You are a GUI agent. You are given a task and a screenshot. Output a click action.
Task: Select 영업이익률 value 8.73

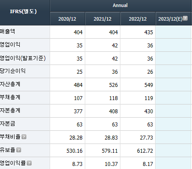click(x=77, y=164)
